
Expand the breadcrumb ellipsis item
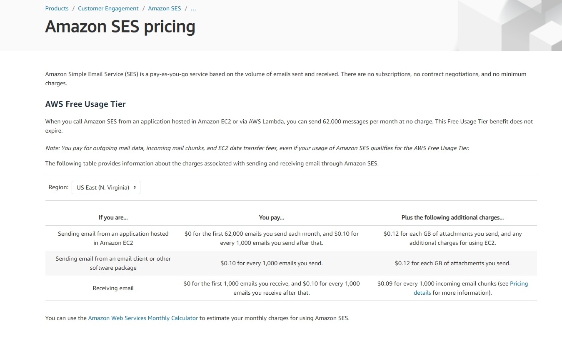point(193,8)
